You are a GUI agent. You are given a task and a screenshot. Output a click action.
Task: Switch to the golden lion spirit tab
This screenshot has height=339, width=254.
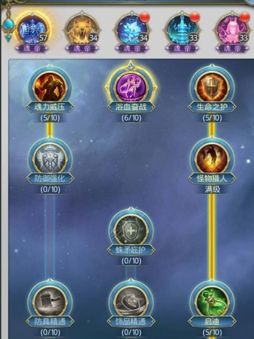82,31
